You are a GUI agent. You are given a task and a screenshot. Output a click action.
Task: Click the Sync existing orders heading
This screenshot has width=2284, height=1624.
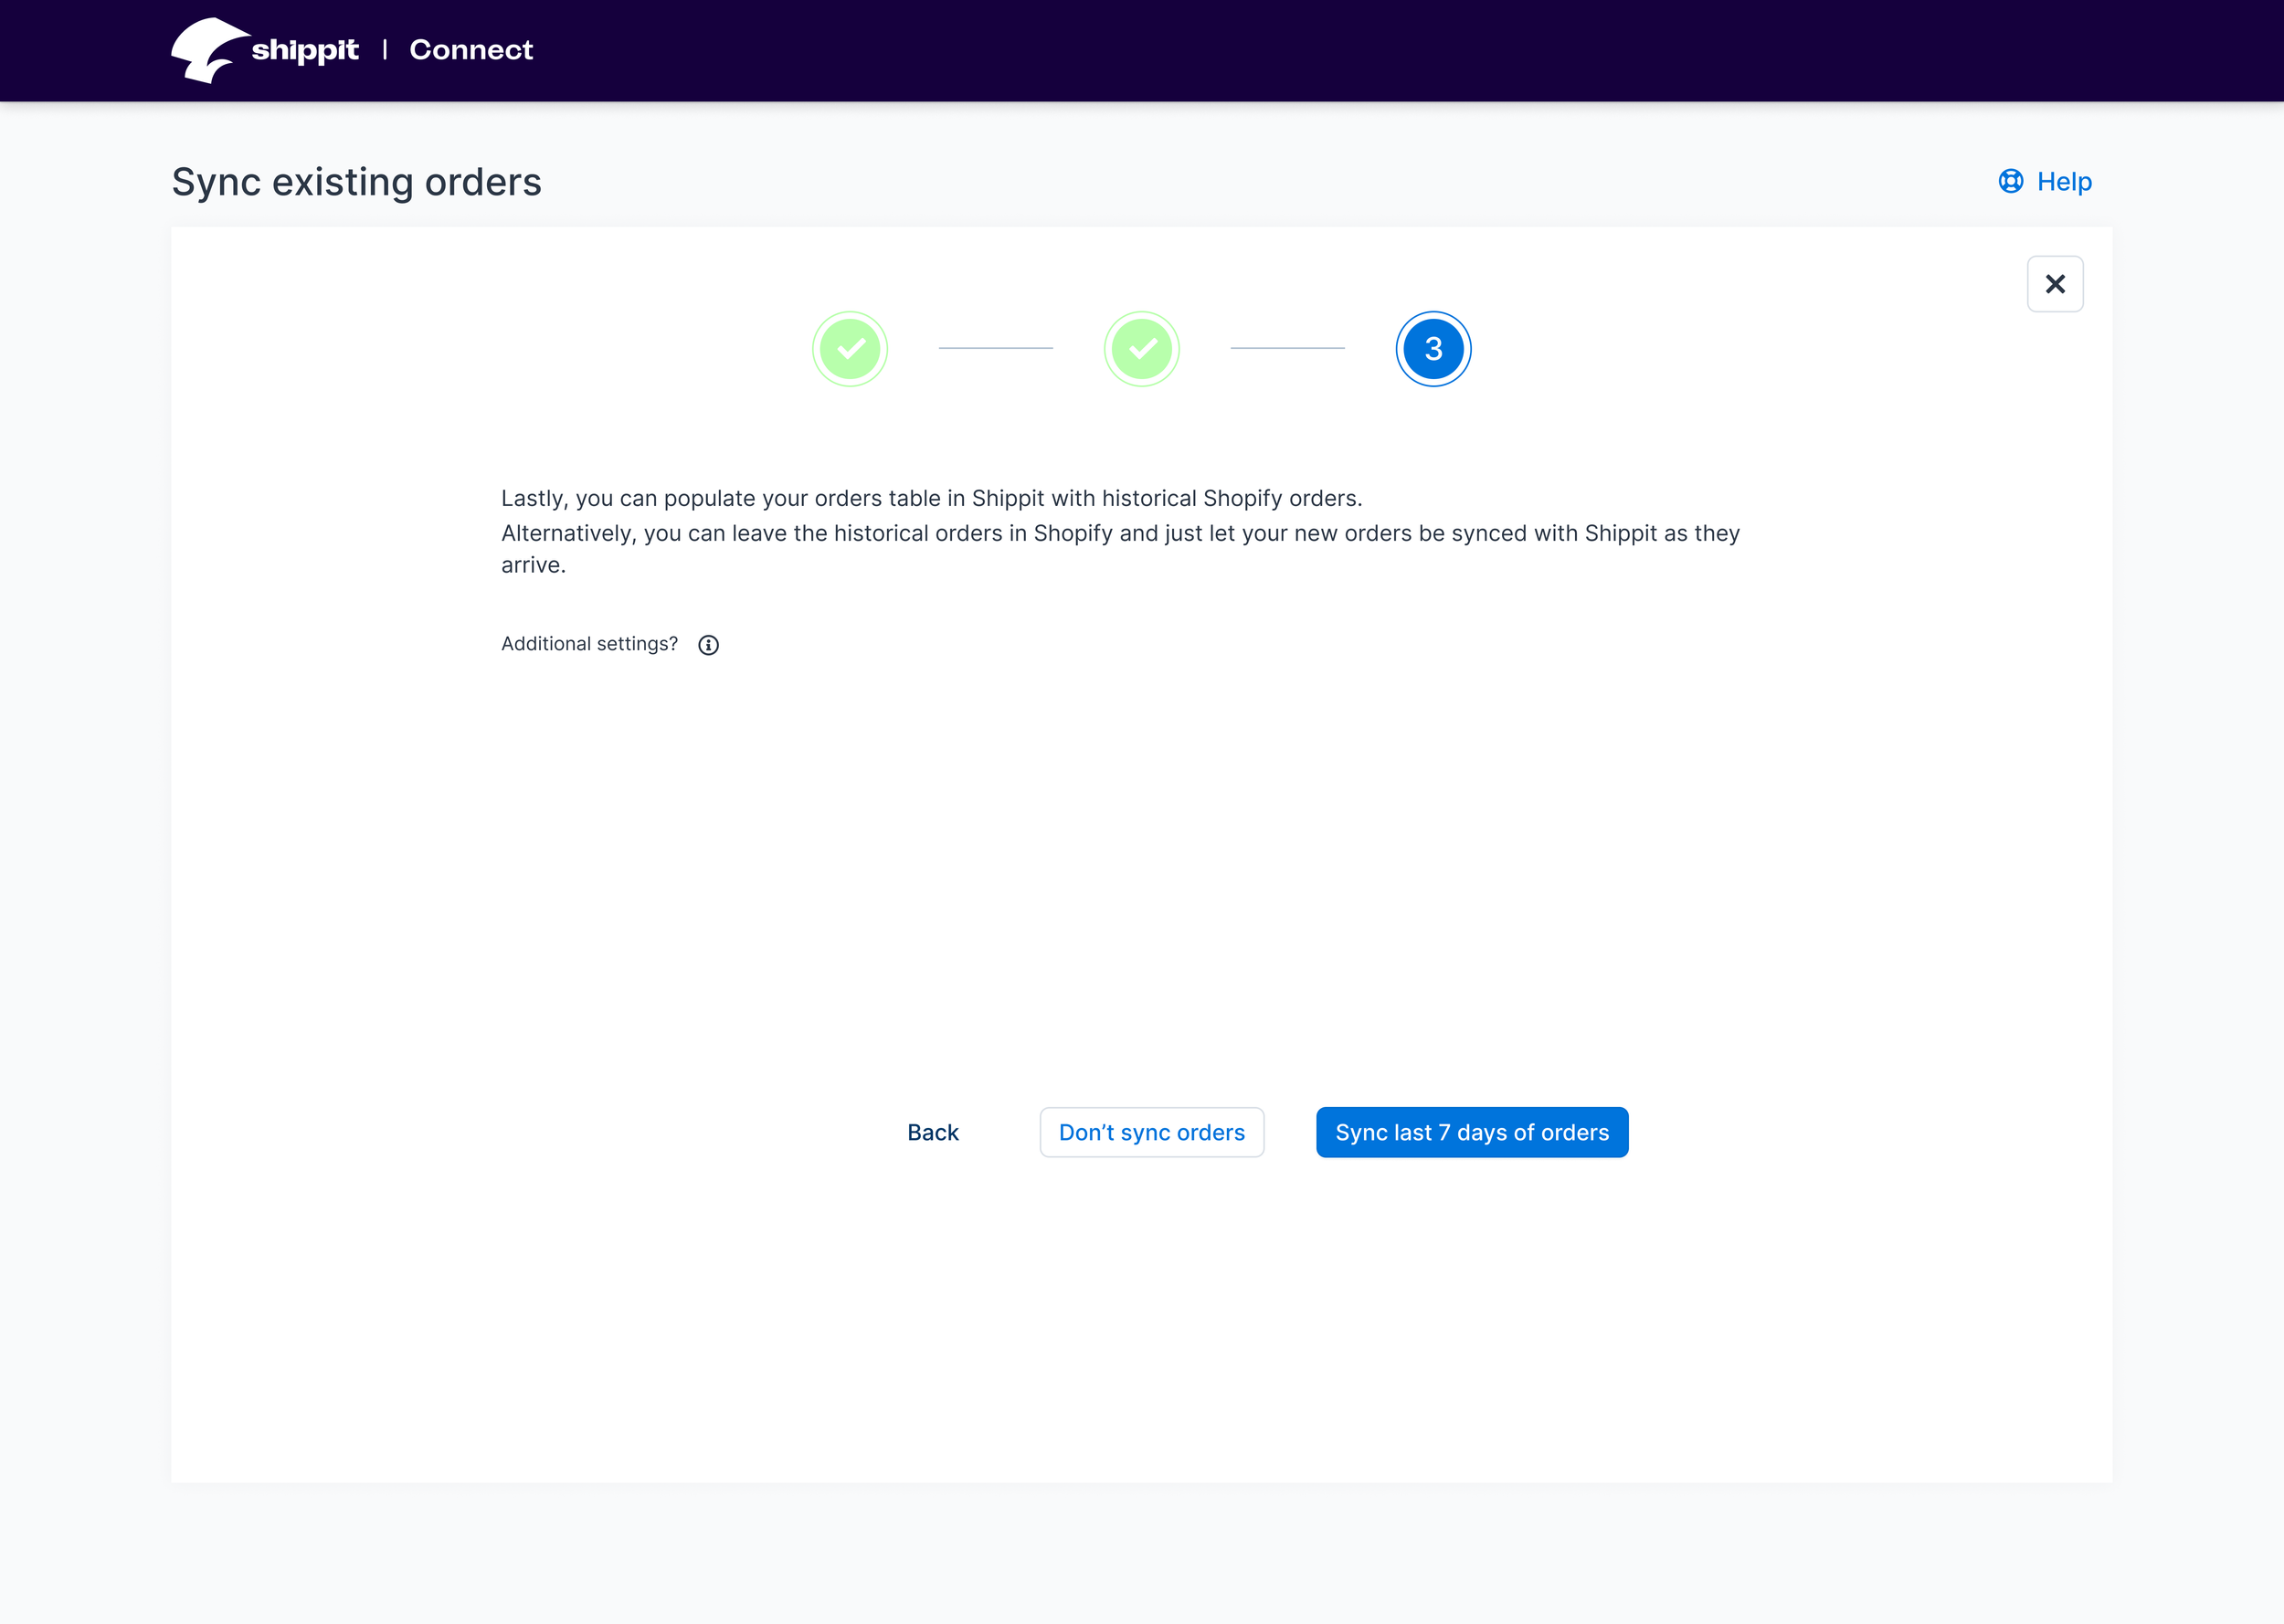point(356,182)
